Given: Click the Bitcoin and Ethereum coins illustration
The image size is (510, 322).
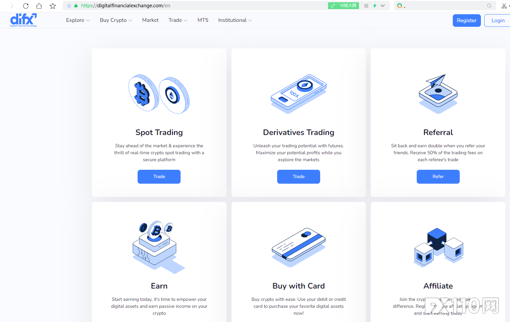Looking at the screenshot, I should 159,94.
